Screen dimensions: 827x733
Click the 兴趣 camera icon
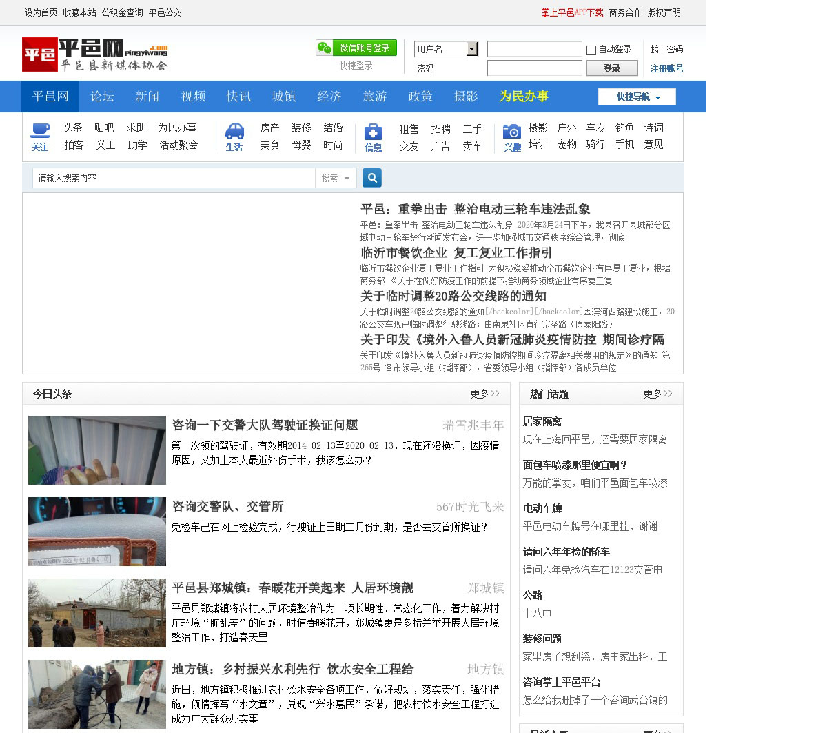tap(512, 131)
